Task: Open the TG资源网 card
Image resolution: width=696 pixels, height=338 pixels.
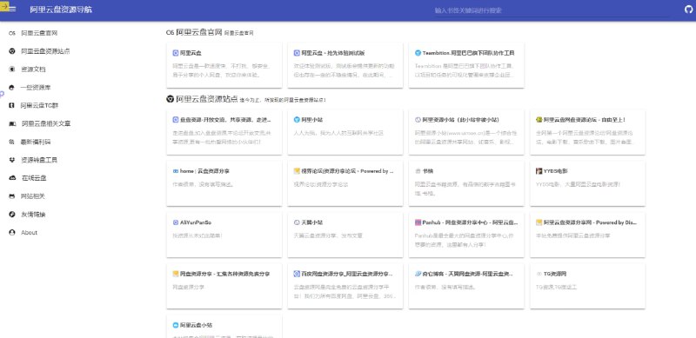Action: tap(587, 287)
